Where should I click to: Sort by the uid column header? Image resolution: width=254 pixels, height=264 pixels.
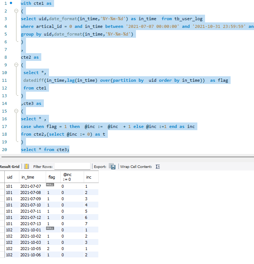(12, 177)
